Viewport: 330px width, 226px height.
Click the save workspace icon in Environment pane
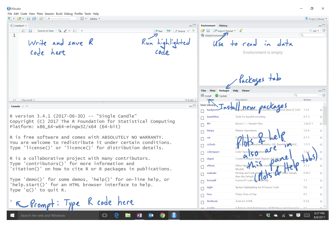(208, 31)
